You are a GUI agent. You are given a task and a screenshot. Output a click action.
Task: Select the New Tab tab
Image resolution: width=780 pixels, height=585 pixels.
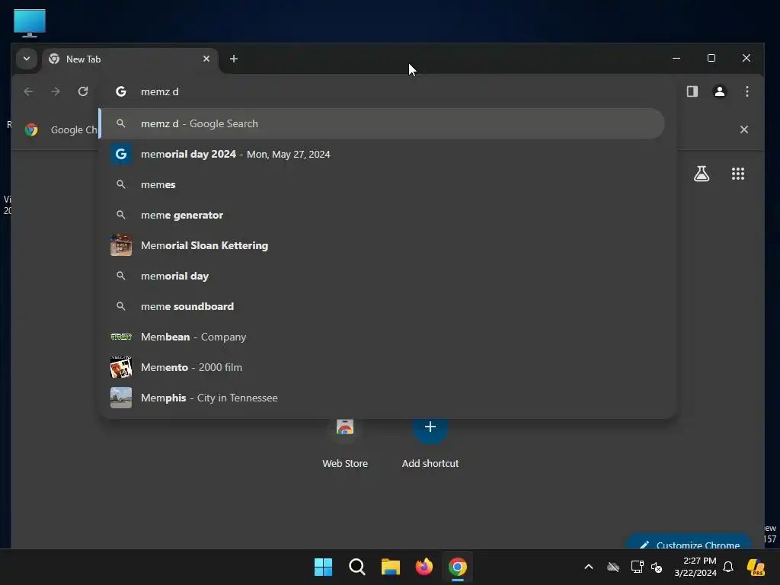tap(130, 59)
